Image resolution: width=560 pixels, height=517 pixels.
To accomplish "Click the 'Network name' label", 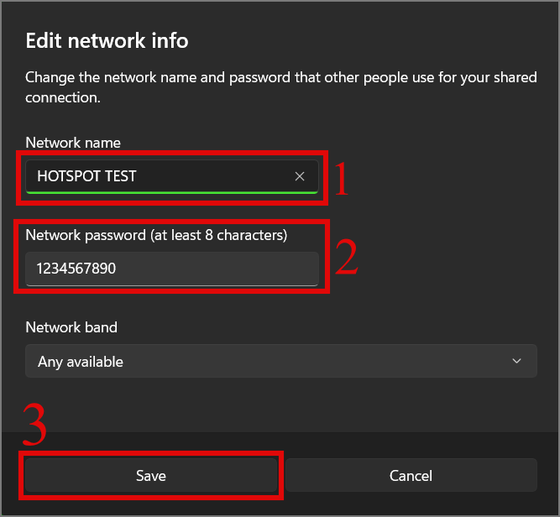I will [x=73, y=143].
